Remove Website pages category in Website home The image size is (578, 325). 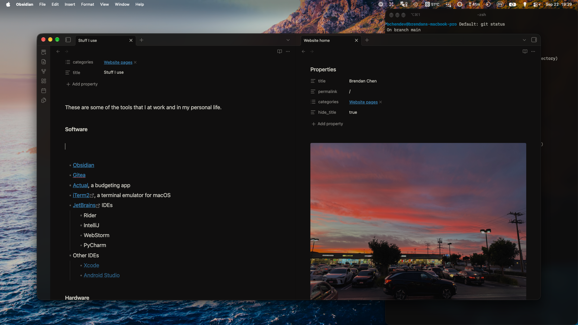pyautogui.click(x=381, y=102)
